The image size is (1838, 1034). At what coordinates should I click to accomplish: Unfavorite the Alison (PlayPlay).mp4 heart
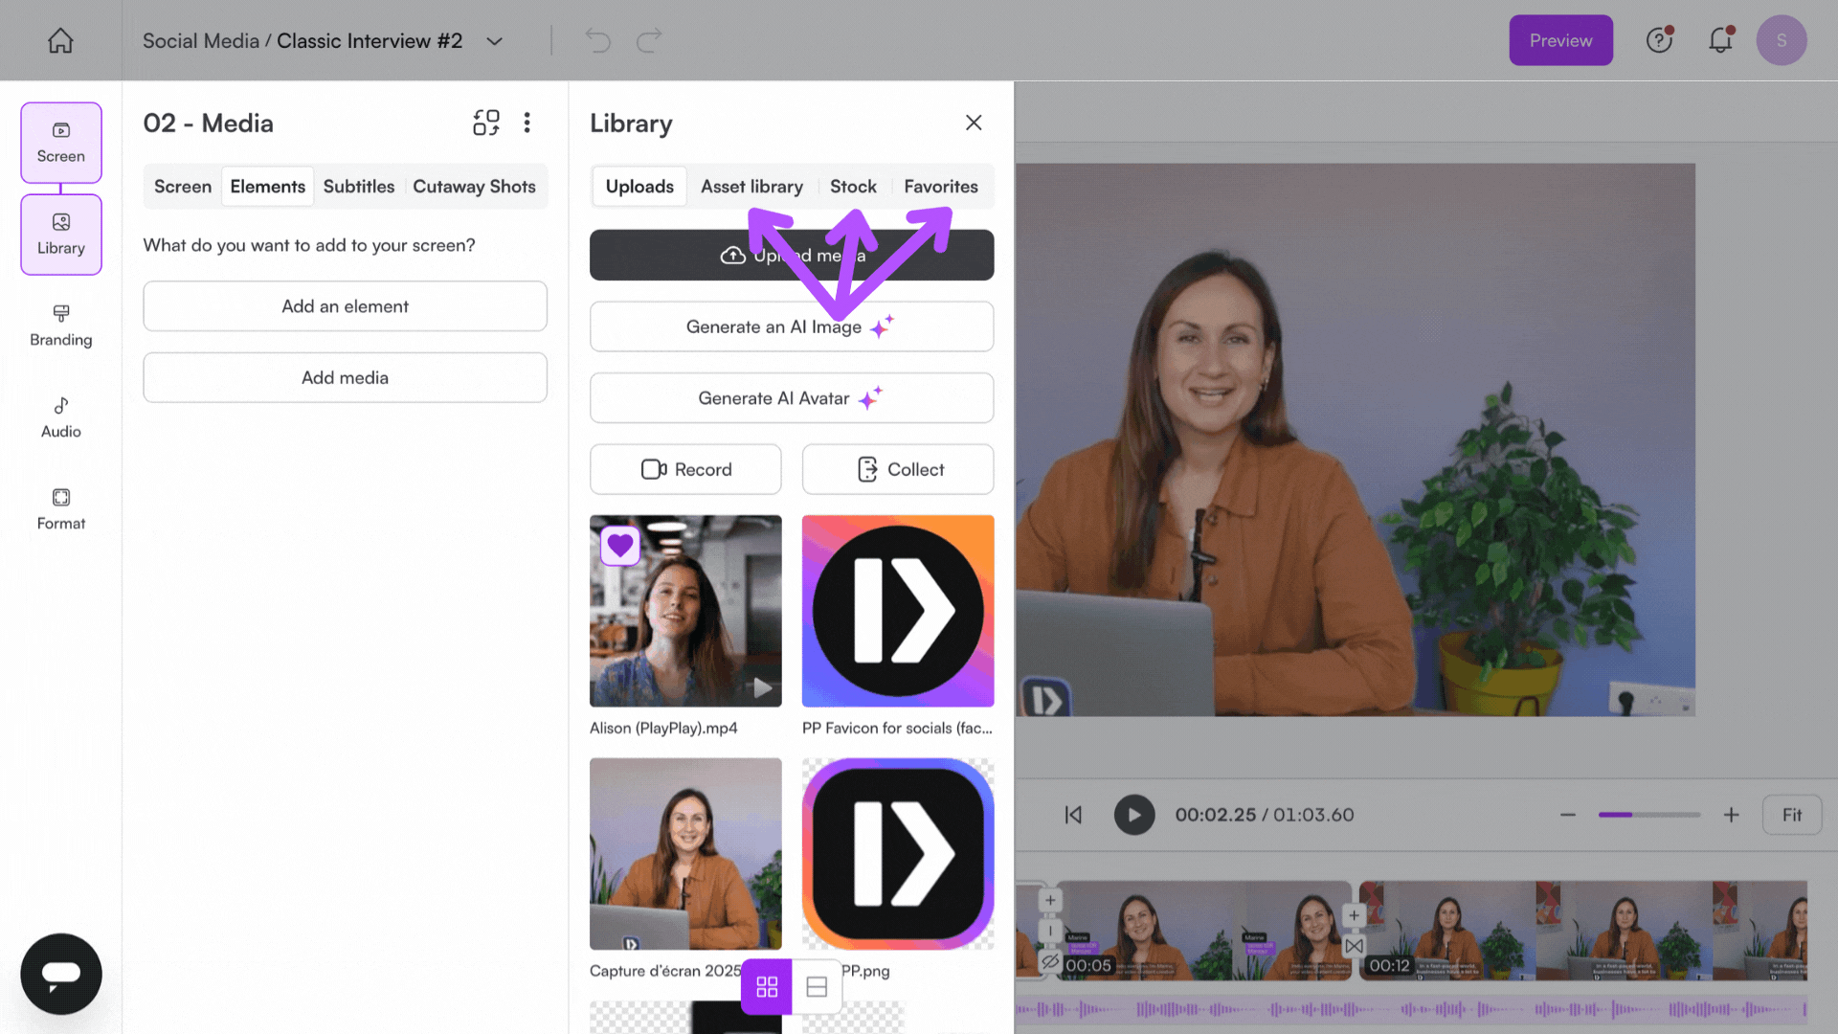click(x=620, y=546)
